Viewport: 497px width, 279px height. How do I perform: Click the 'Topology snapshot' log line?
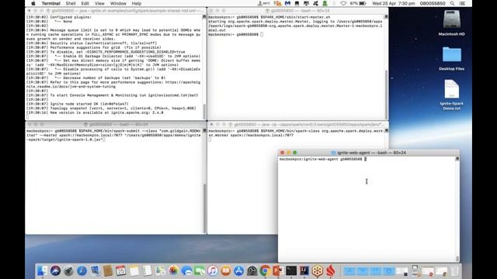[x=111, y=108]
